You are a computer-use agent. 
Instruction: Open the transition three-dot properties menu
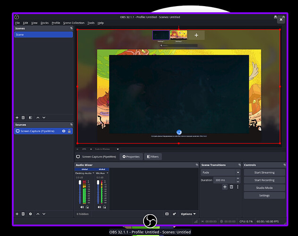pyautogui.click(x=238, y=187)
